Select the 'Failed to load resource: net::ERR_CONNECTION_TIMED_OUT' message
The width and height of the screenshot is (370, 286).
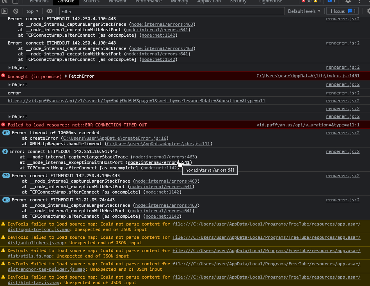tap(77, 125)
